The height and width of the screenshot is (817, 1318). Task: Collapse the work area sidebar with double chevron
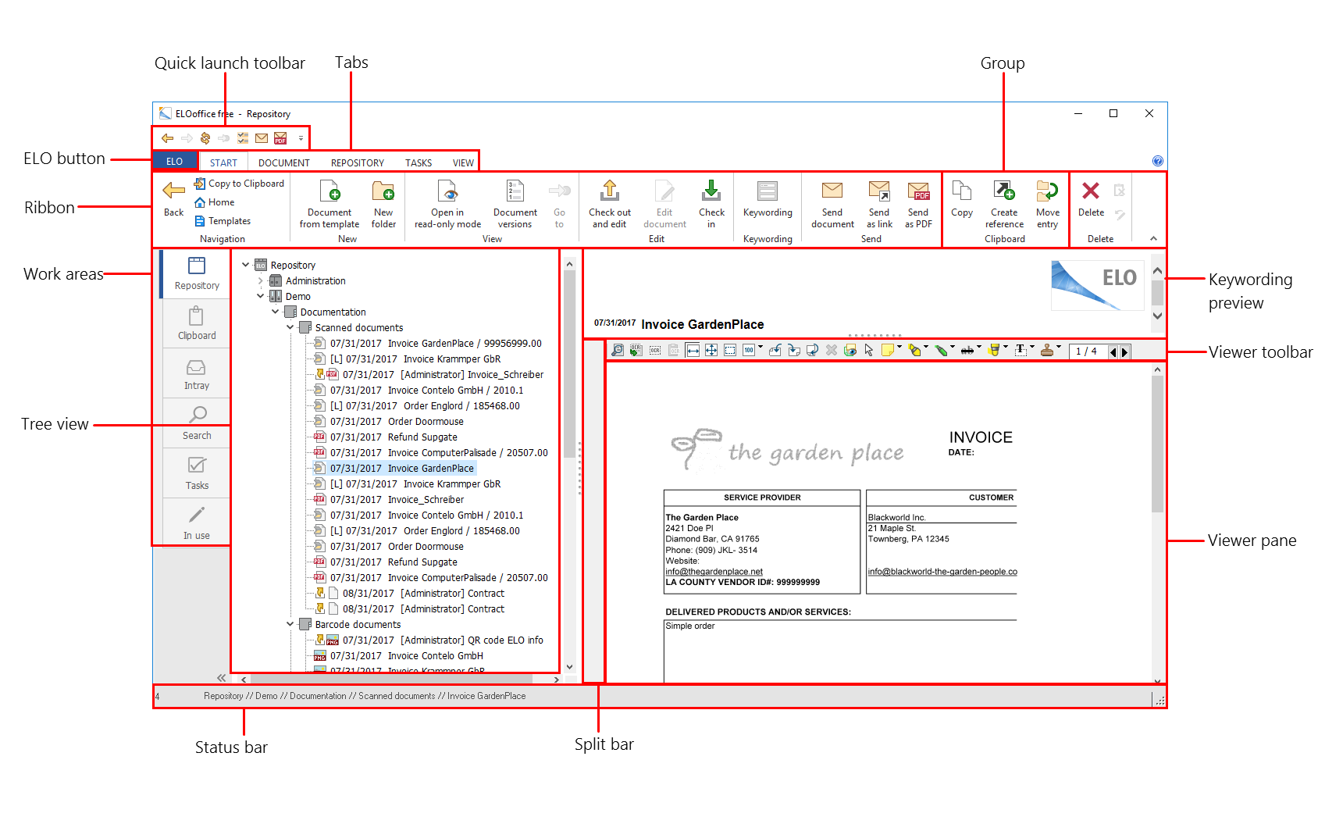tap(221, 678)
